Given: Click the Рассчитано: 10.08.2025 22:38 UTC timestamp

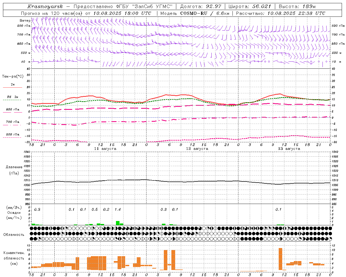Looking at the screenshot, I should point(281,13).
